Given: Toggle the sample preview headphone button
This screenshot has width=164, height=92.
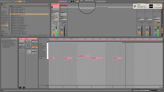Looking at the screenshot, I should [x=4, y=36].
